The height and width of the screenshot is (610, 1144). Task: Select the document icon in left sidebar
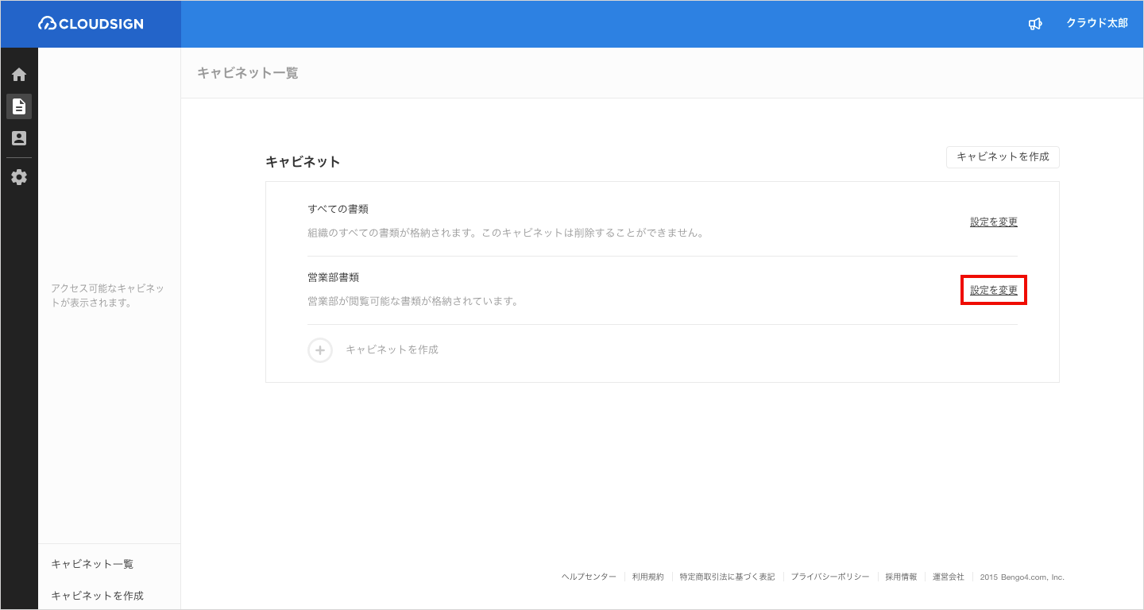pyautogui.click(x=19, y=106)
